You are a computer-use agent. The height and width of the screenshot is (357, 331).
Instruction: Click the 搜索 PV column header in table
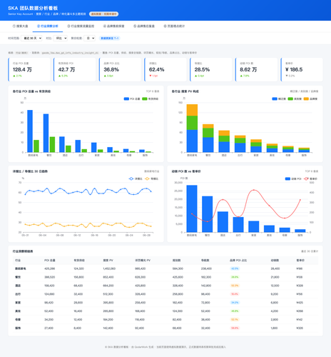108,261
